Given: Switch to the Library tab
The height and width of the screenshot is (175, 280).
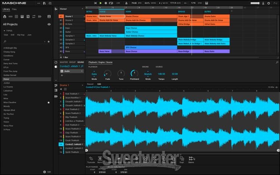Looking at the screenshot, I should pos(6,9).
